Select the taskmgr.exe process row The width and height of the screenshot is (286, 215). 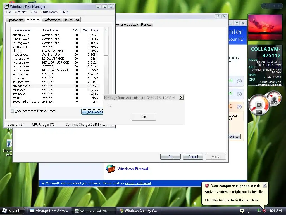[55, 43]
